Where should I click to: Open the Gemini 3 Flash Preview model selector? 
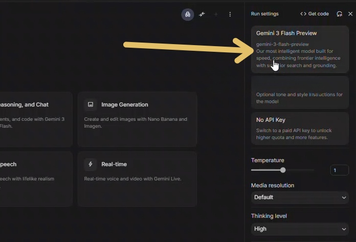[300, 49]
